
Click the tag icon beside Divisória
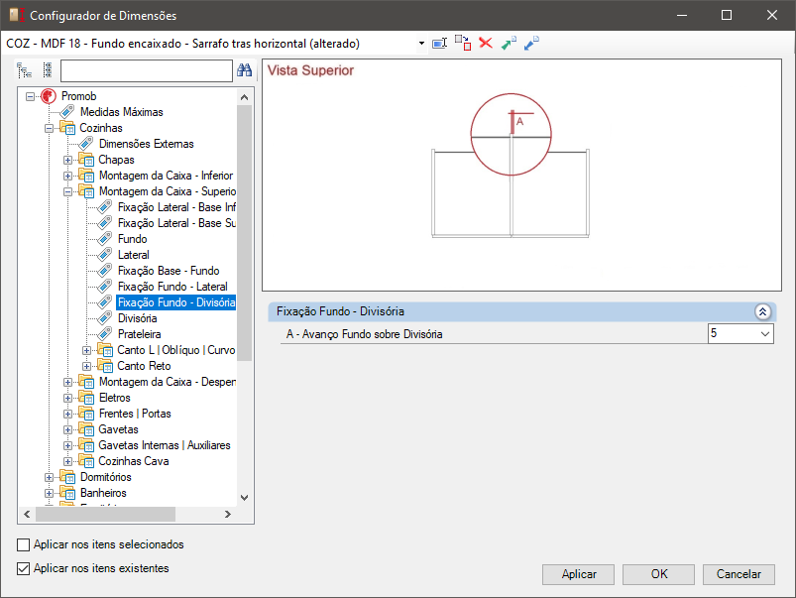coord(104,318)
